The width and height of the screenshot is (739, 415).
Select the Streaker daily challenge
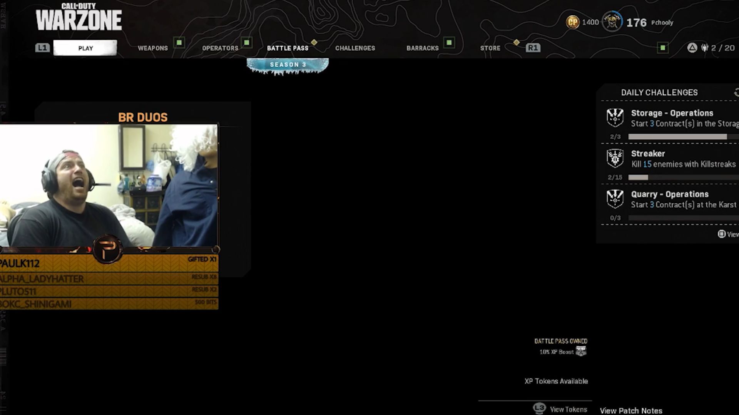tap(670, 163)
